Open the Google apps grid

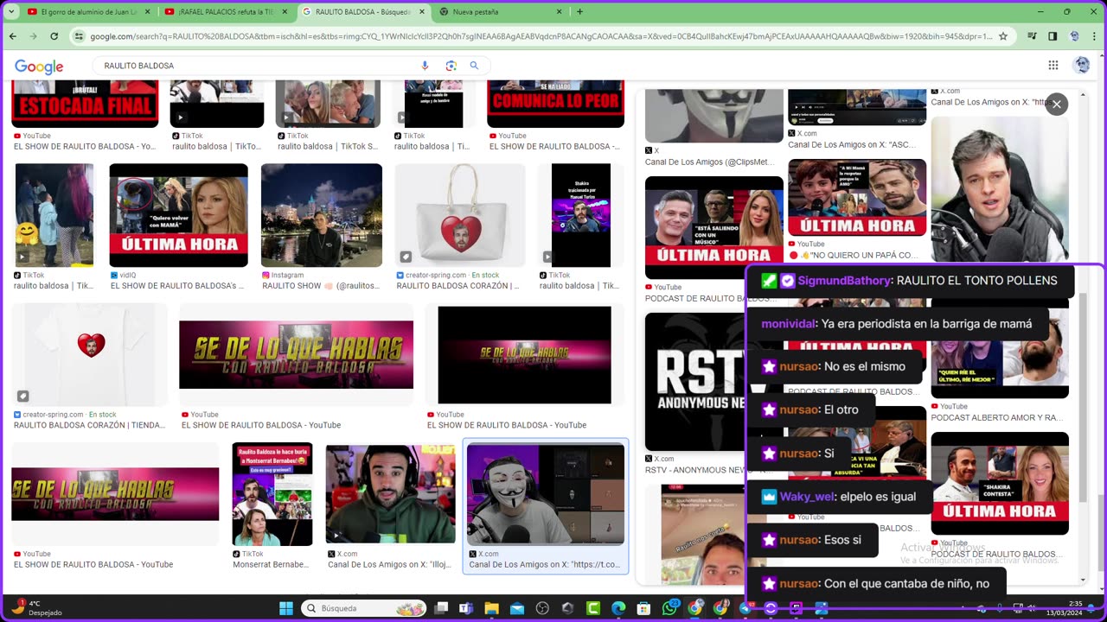1053,66
